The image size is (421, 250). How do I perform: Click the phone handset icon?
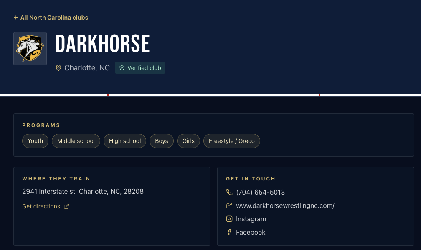tap(229, 192)
